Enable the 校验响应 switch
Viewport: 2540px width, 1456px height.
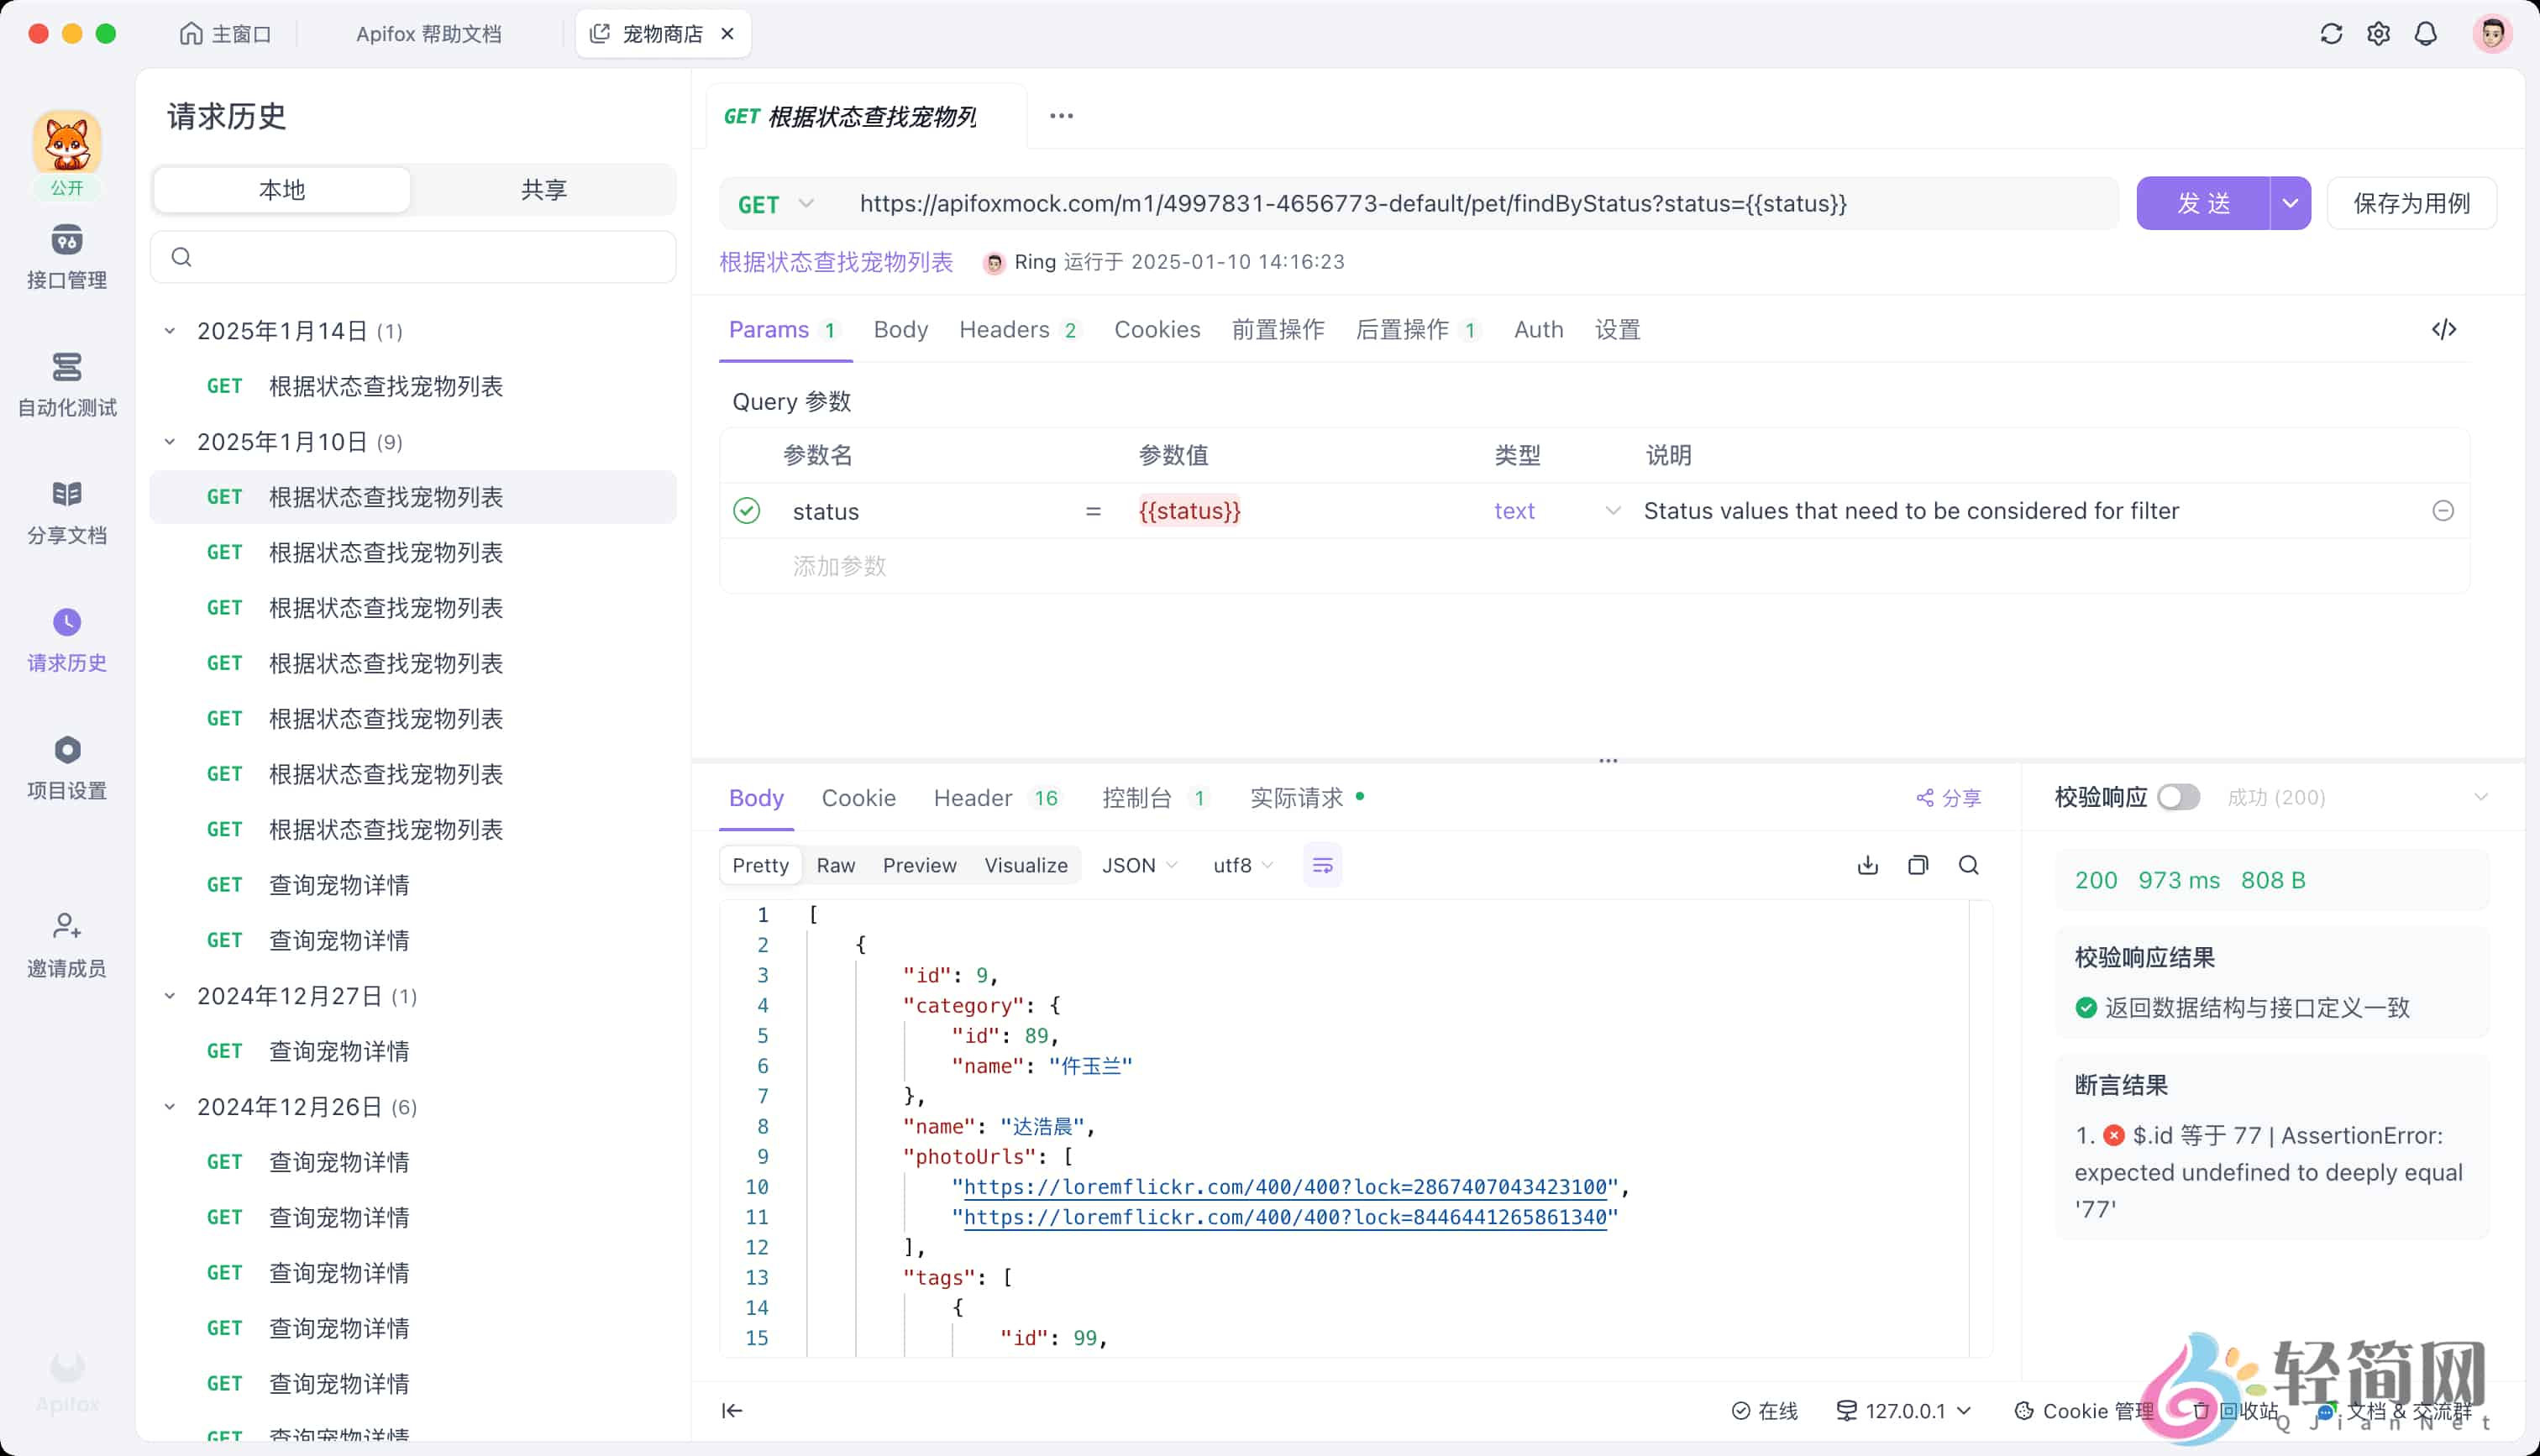[x=2178, y=797]
